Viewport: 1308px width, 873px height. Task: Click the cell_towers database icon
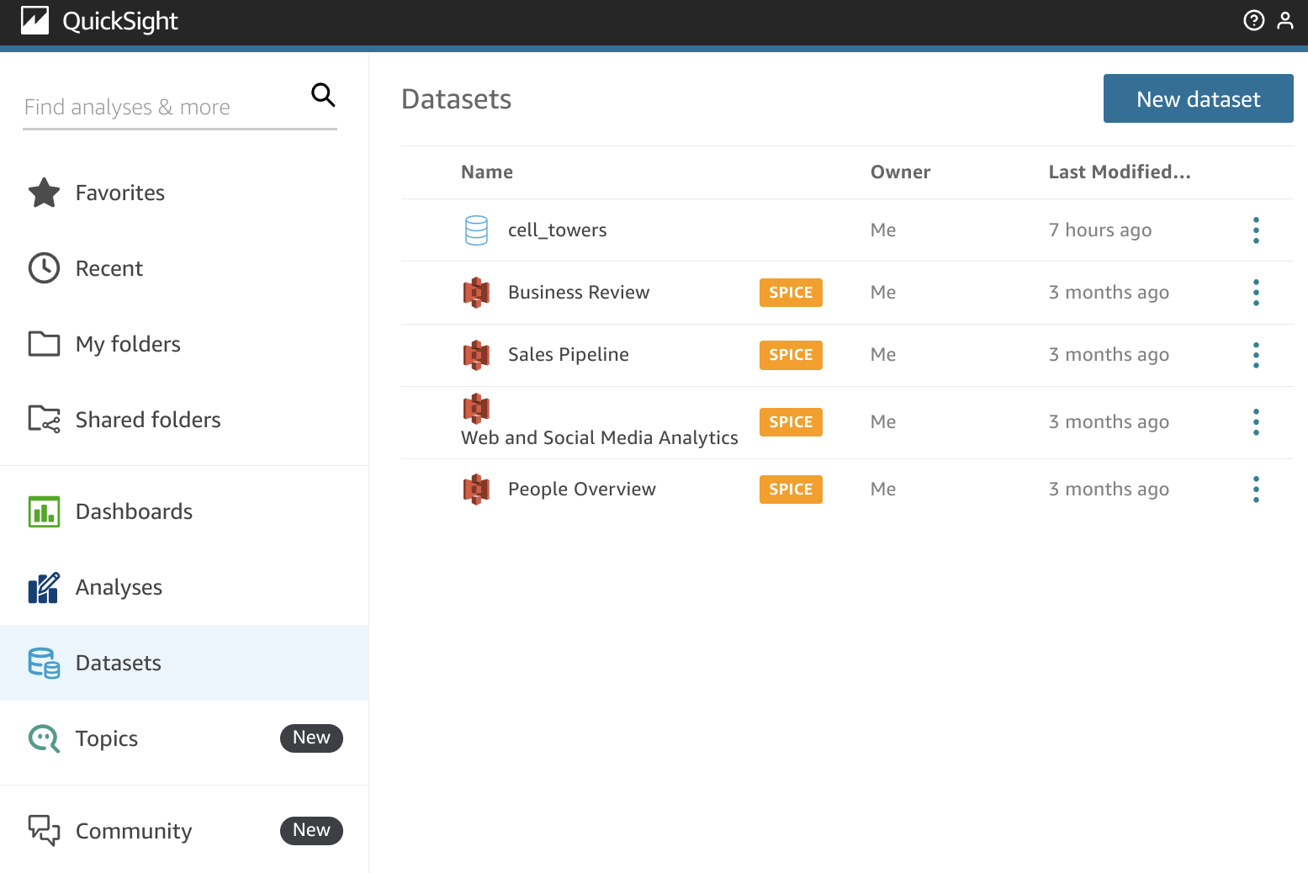(476, 230)
